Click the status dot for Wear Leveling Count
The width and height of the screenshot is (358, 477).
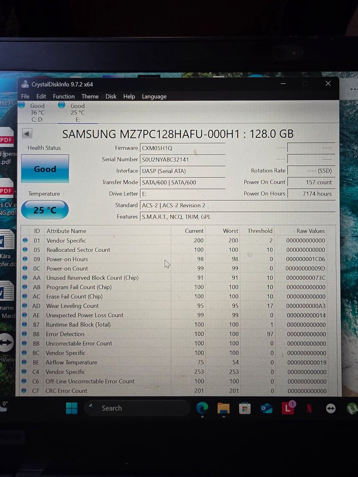coord(25,306)
